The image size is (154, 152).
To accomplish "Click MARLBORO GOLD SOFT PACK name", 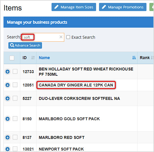I will click(x=69, y=119).
